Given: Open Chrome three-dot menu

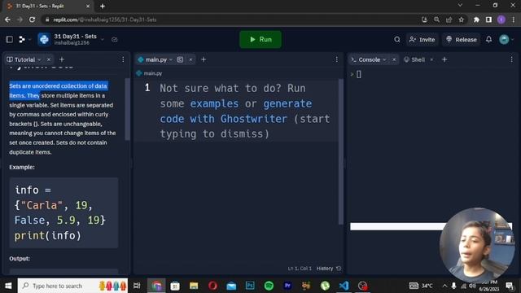Looking at the screenshot, I should pyautogui.click(x=514, y=20).
